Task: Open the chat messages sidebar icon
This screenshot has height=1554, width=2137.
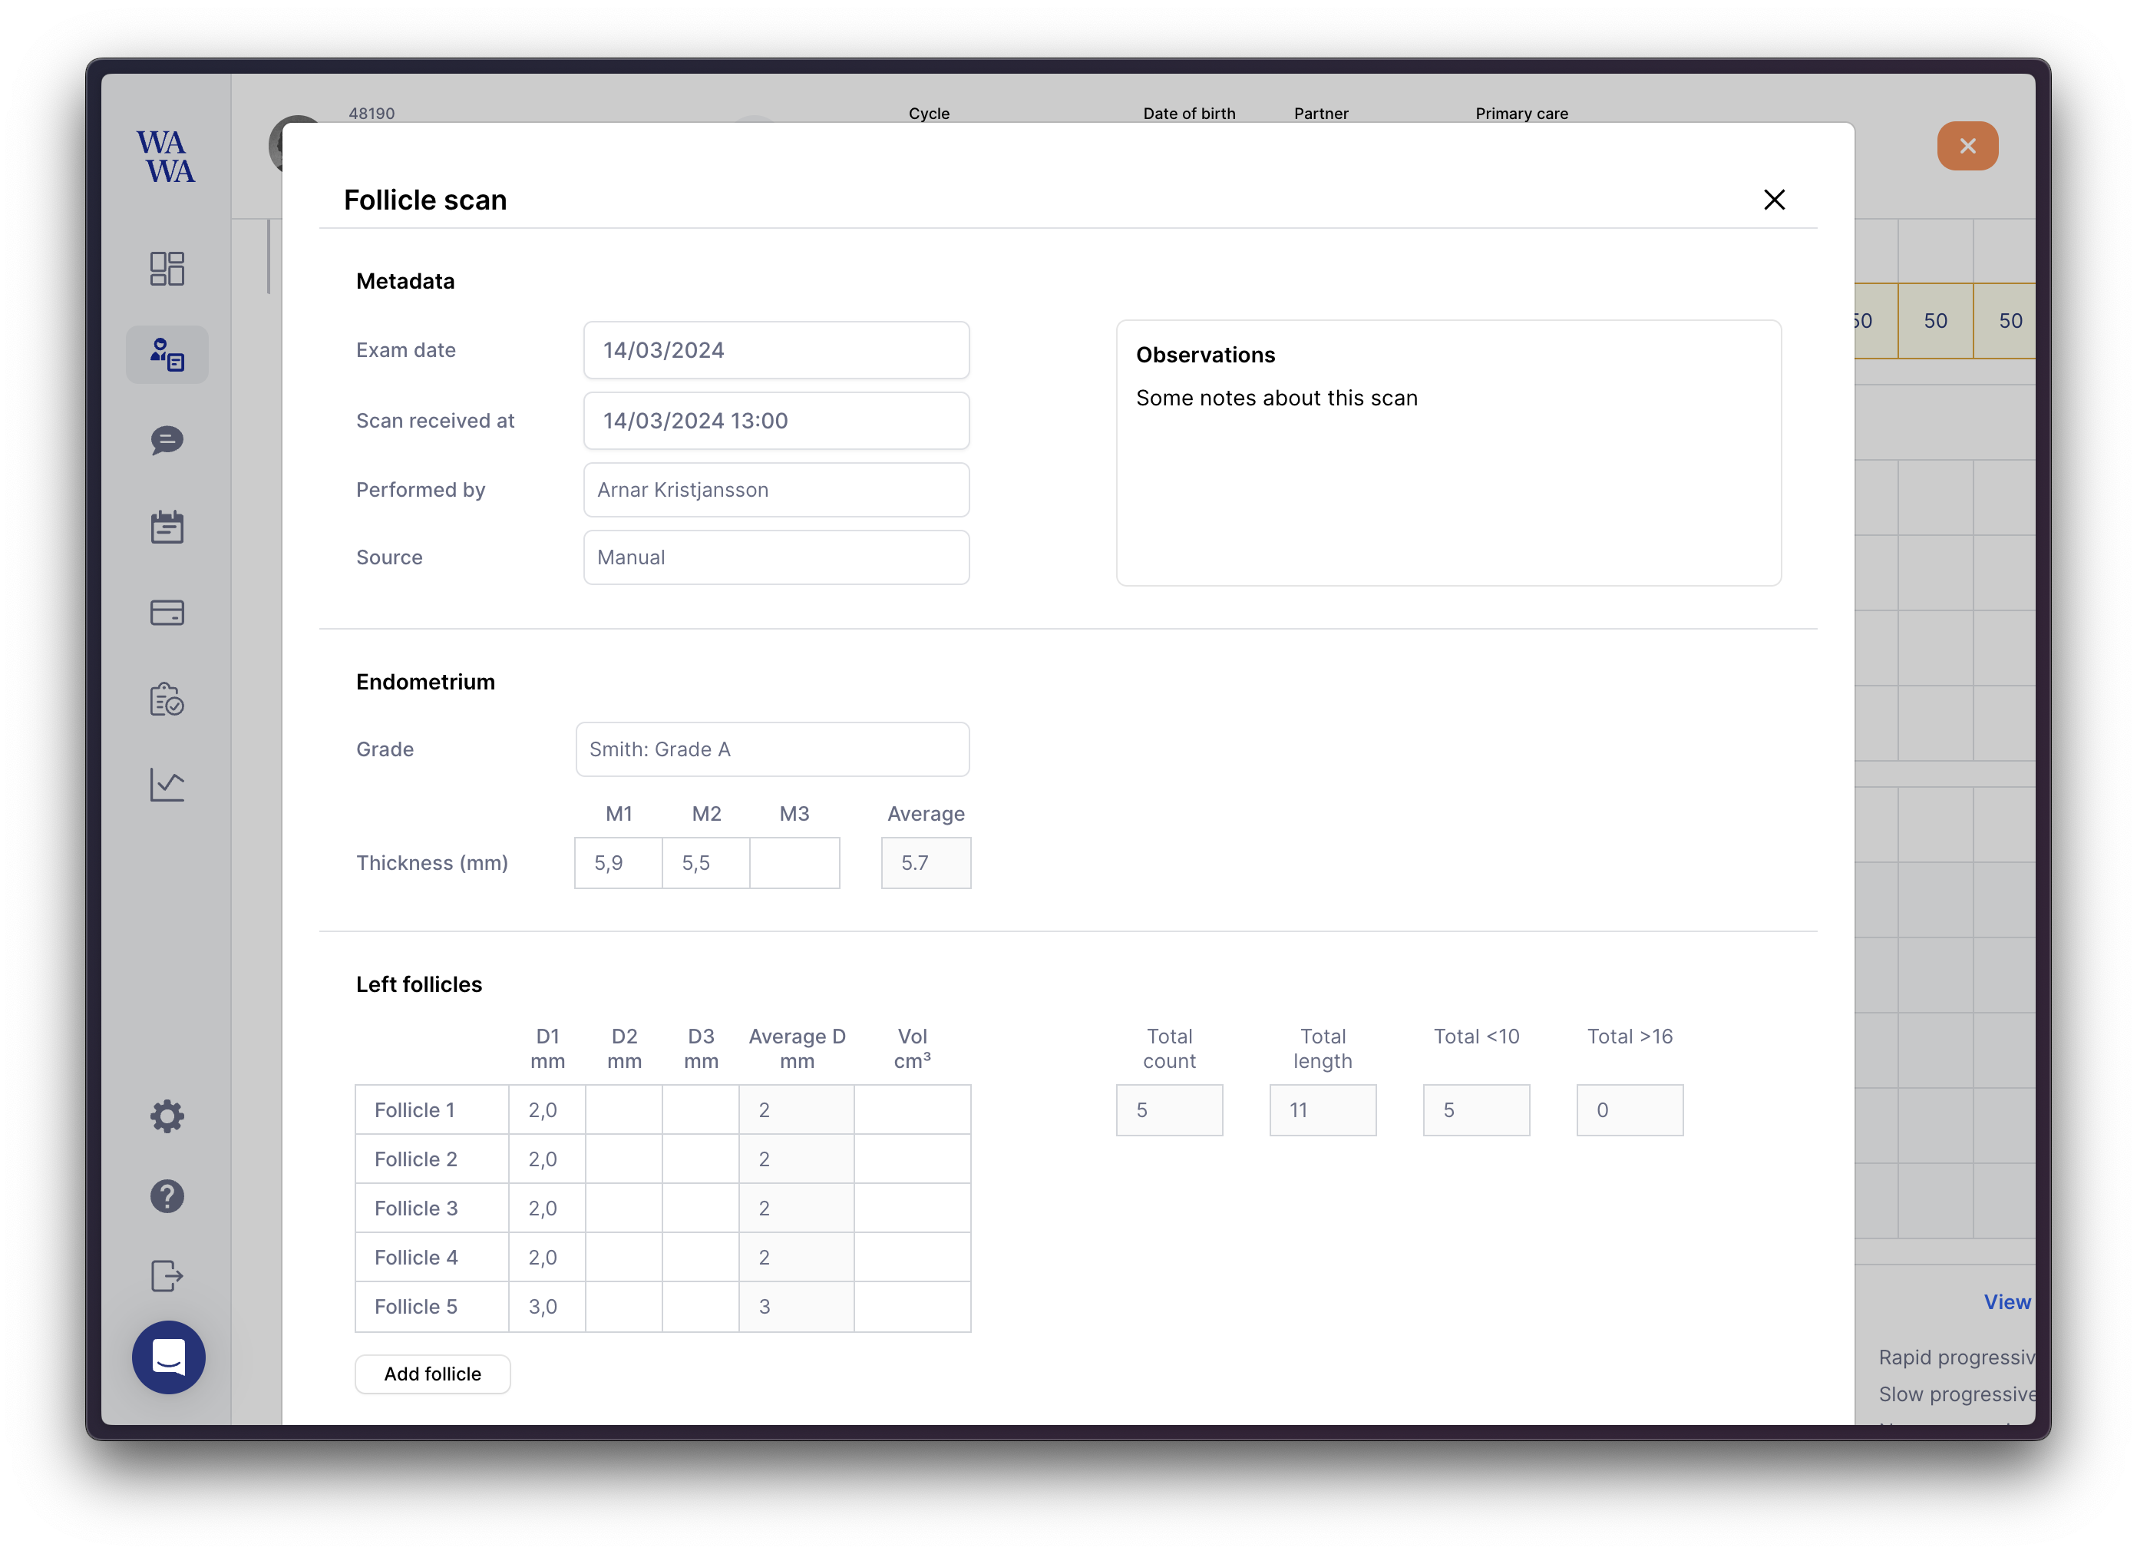Action: [167, 440]
